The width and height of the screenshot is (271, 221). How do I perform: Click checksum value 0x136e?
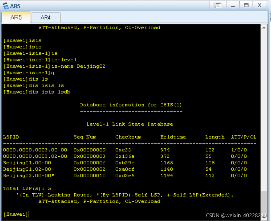(125, 156)
